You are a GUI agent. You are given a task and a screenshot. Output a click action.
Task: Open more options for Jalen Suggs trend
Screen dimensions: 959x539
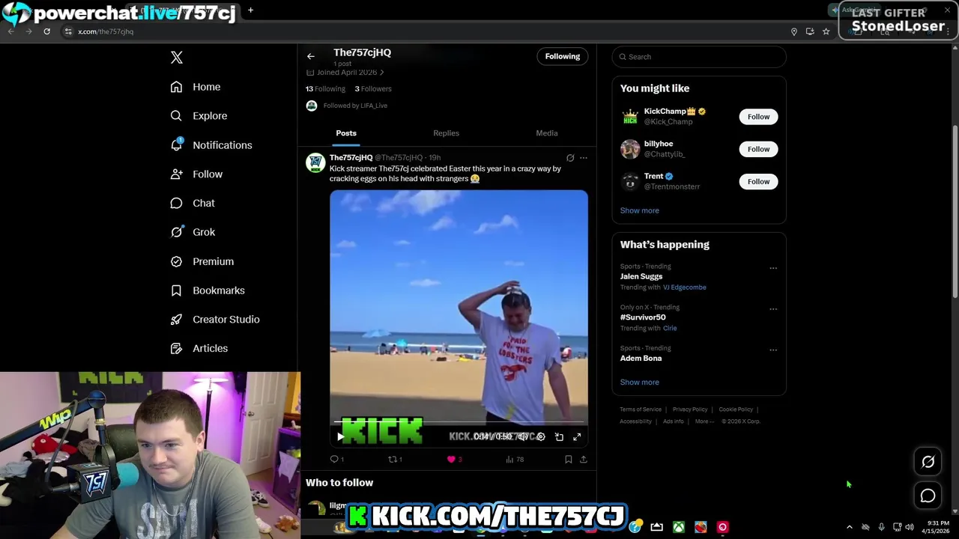[x=773, y=268]
